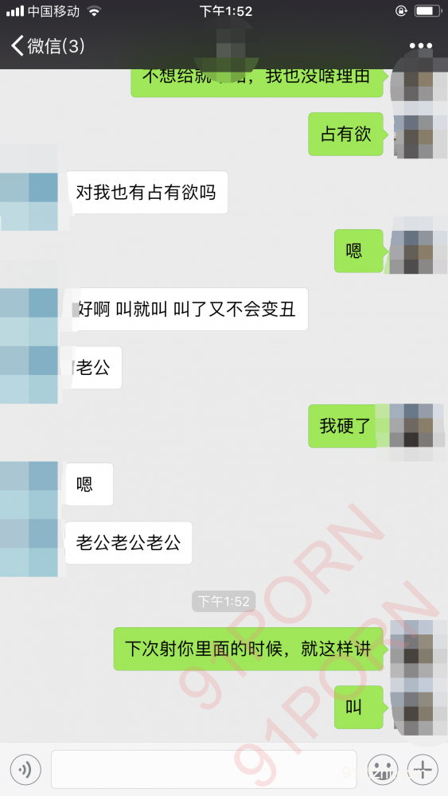Select the green 占有欲 message bubble
This screenshot has height=796, width=448.
tap(346, 134)
